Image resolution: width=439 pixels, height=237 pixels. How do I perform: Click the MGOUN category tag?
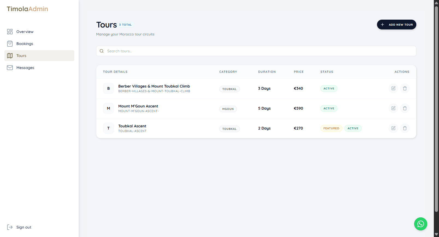tap(228, 109)
